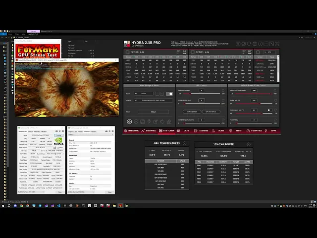The width and height of the screenshot is (317, 238).
Task: Open the Profile Global dropdown
Action: [144, 94]
